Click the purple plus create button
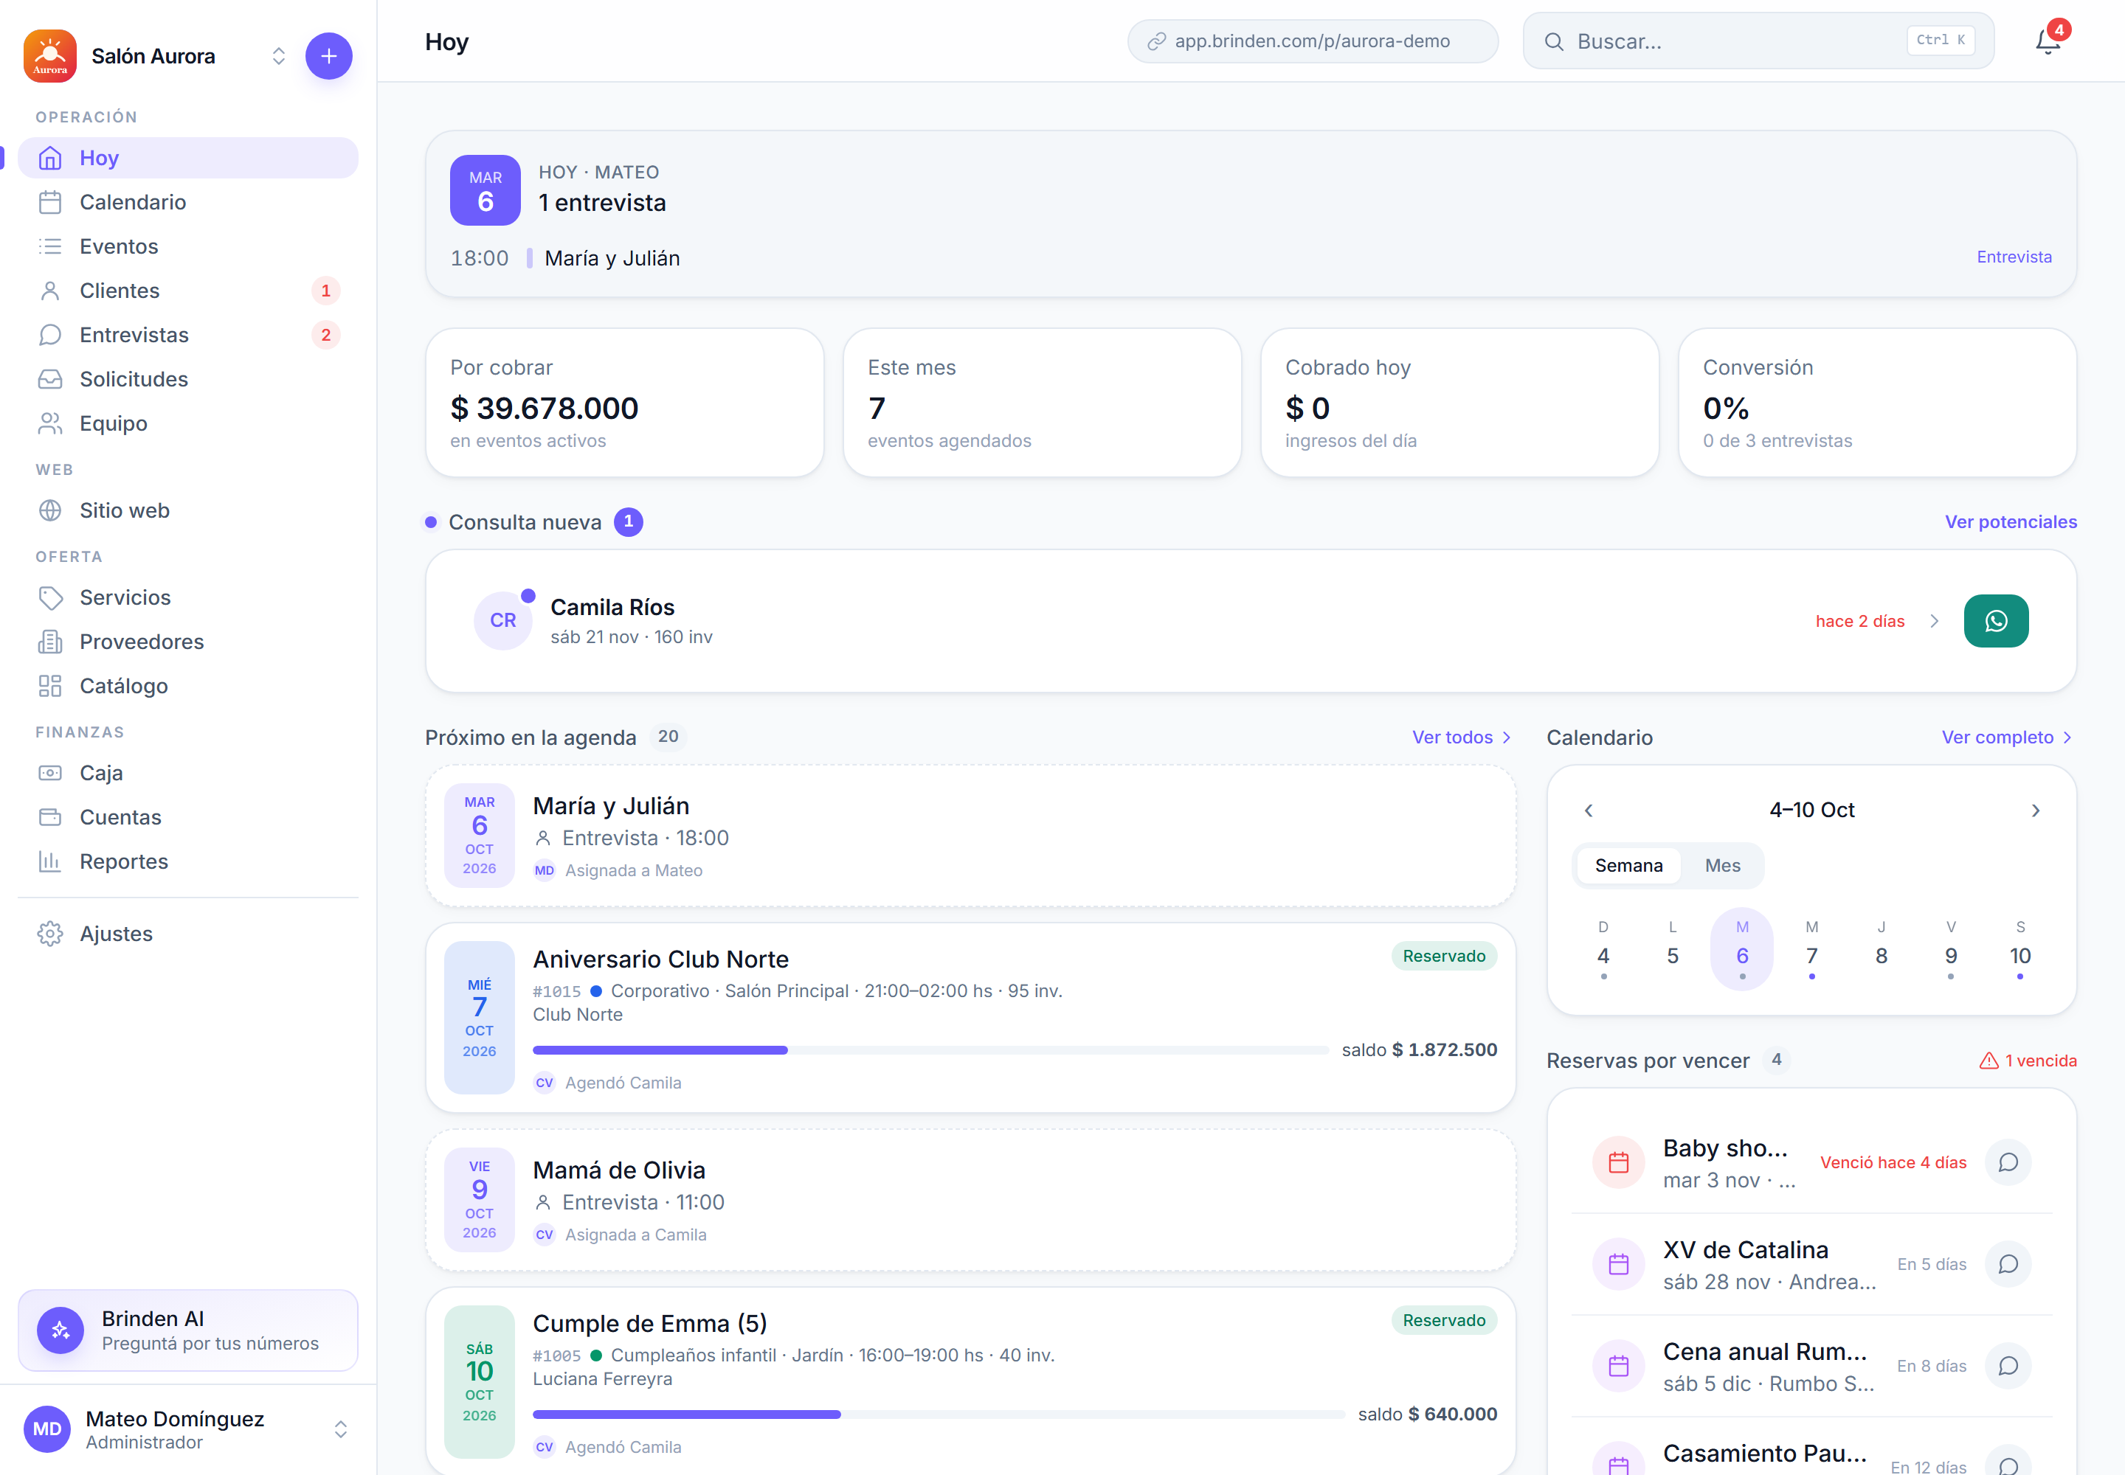This screenshot has width=2125, height=1475. point(328,56)
